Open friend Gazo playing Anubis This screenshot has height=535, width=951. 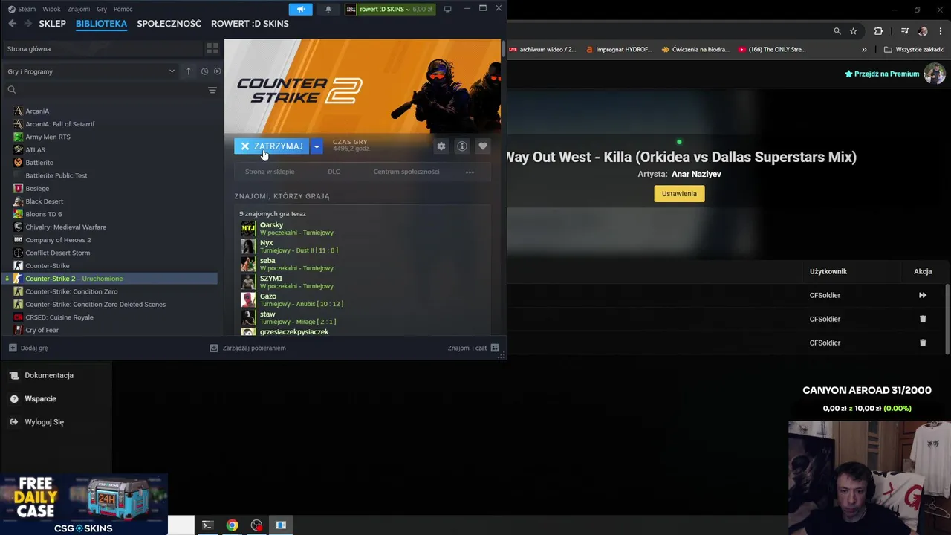292,299
